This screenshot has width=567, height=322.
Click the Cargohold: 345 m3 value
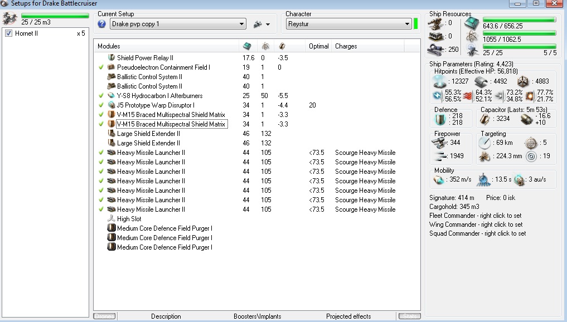pyautogui.click(x=454, y=207)
